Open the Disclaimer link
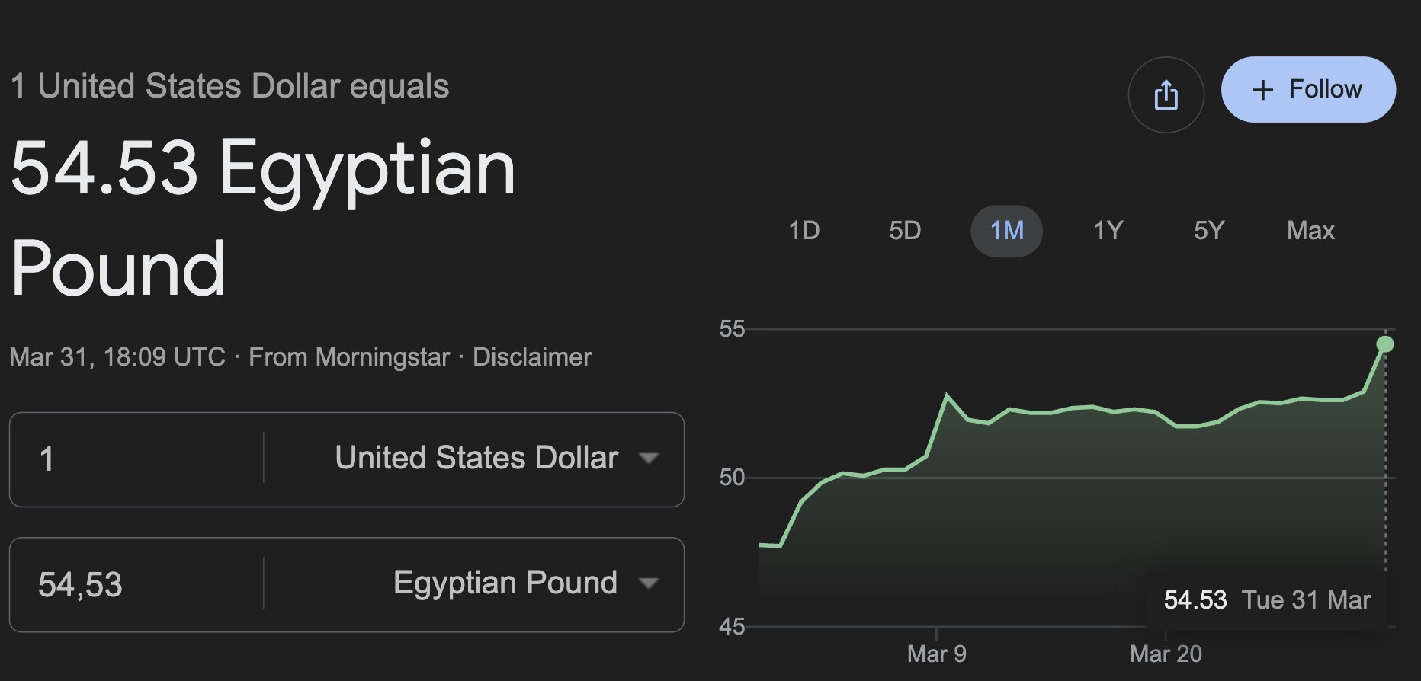 click(x=531, y=357)
